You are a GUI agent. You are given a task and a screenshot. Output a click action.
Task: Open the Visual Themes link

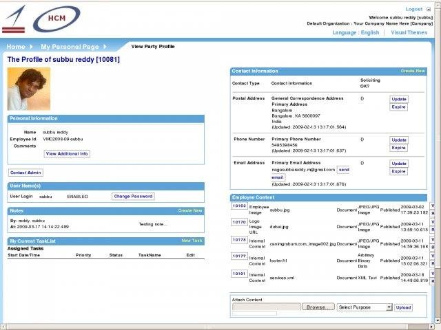click(409, 32)
